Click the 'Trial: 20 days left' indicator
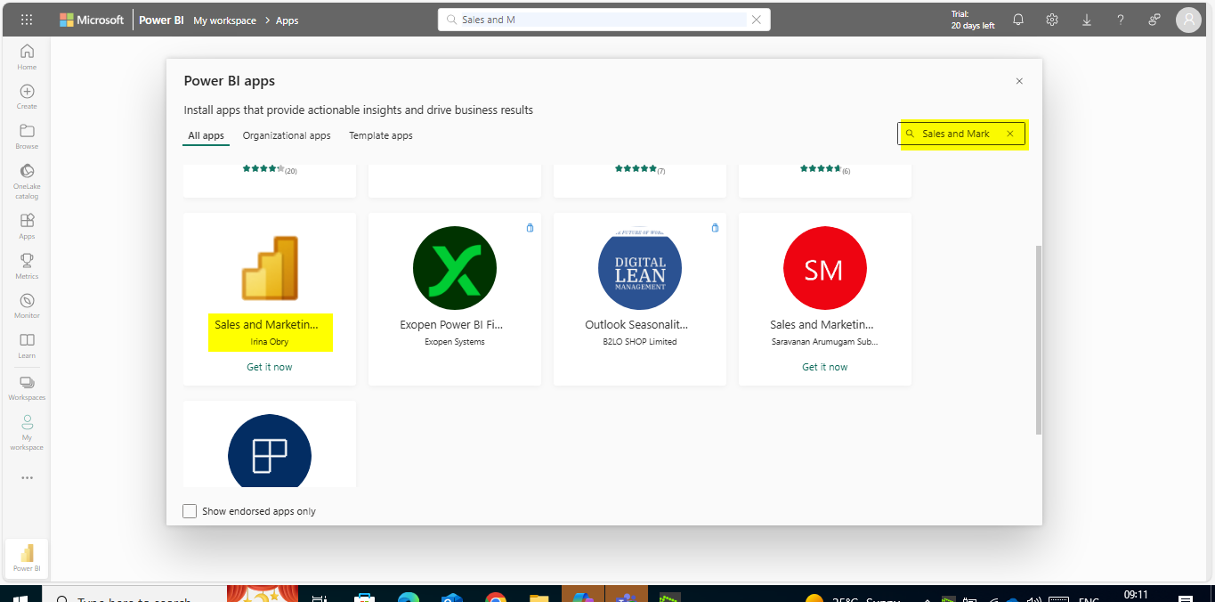Screen dimensions: 1215x602 (x=973, y=20)
